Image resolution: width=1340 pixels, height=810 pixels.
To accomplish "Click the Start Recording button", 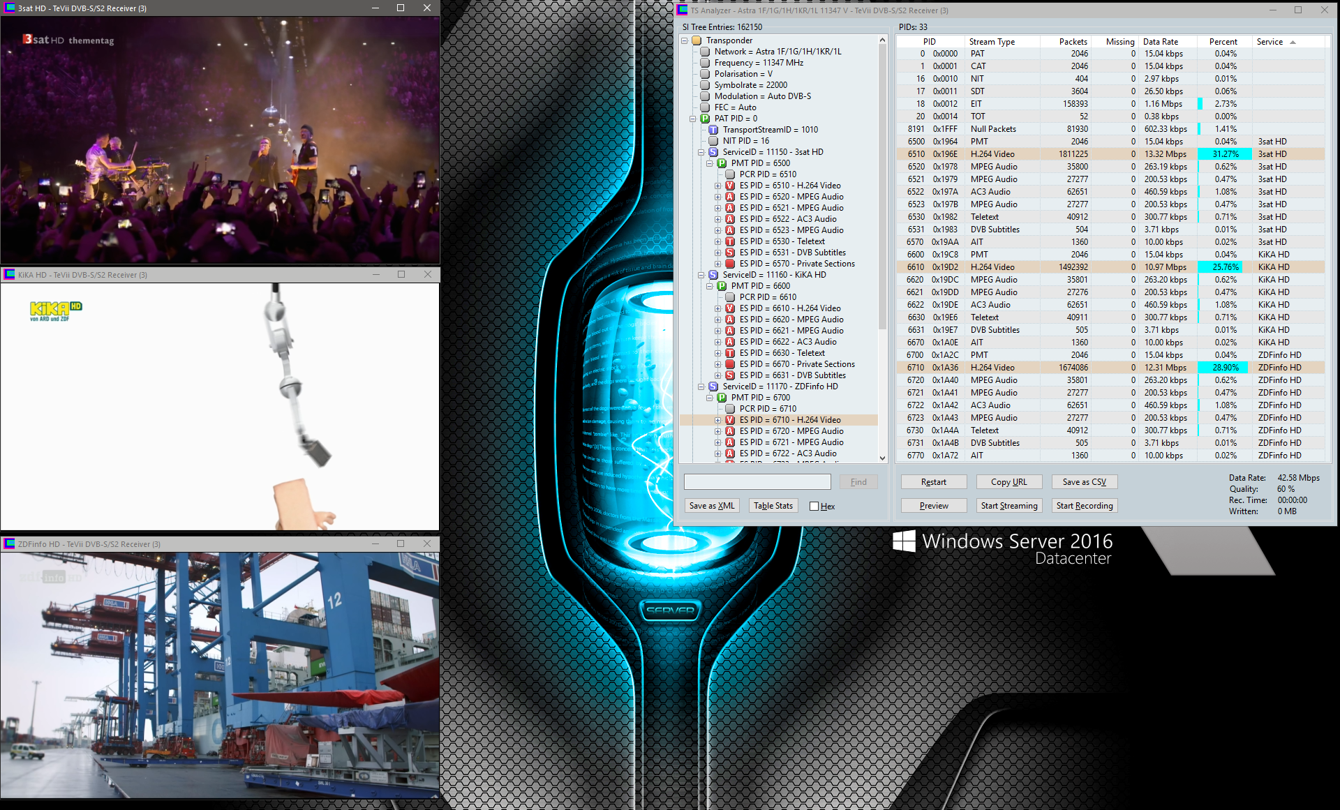I will (1085, 506).
